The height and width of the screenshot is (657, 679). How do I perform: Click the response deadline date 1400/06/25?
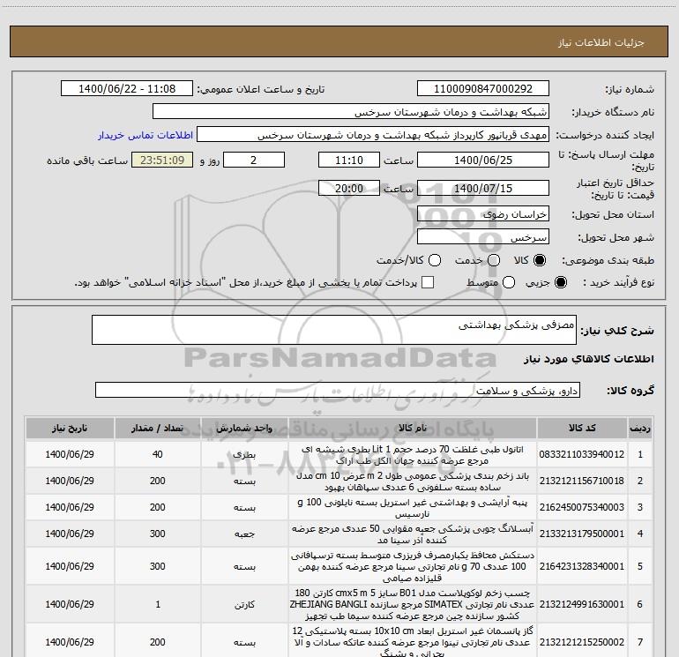[483, 160]
